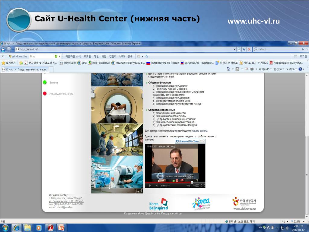Click the Bing search input field
The image size is (309, 232).
pos(42,56)
